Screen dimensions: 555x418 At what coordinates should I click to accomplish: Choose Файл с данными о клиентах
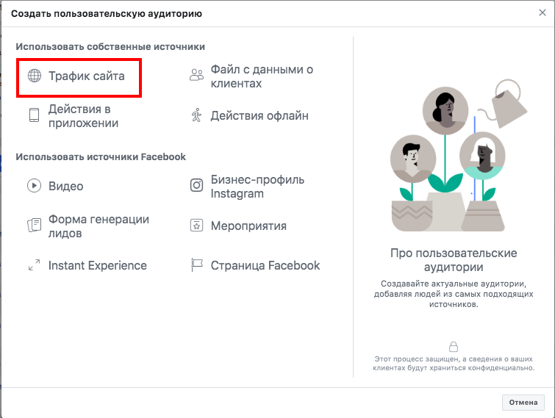pos(262,76)
